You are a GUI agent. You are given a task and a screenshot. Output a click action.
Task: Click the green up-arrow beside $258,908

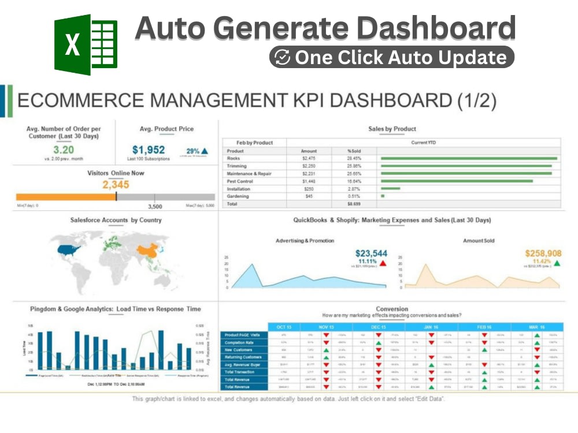pos(557,264)
